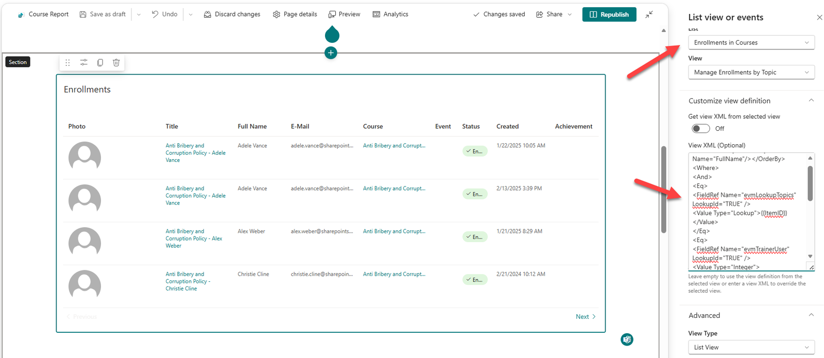Click the Achievement column header
This screenshot has width=824, height=358.
(574, 126)
